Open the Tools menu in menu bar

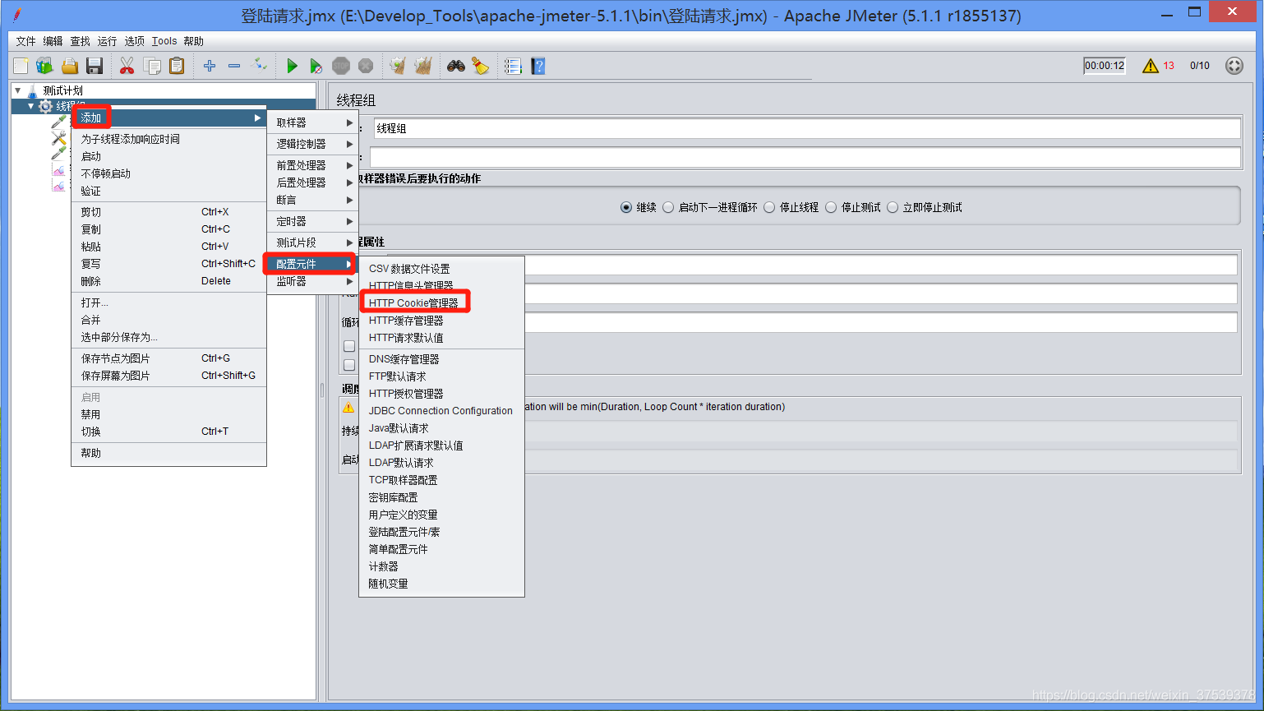click(164, 41)
